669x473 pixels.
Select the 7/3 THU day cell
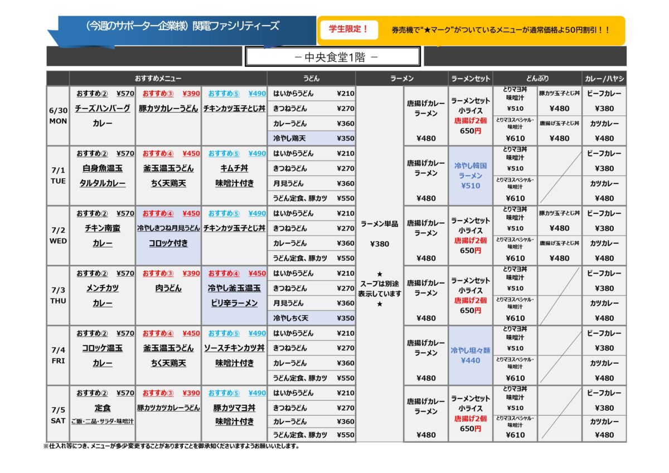(x=58, y=296)
